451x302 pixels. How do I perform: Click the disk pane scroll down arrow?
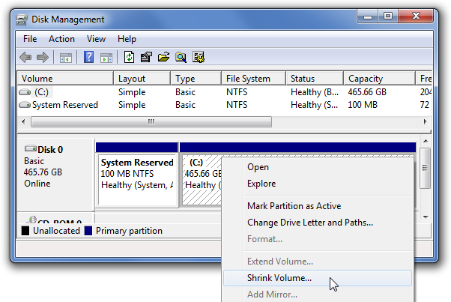pyautogui.click(x=426, y=217)
